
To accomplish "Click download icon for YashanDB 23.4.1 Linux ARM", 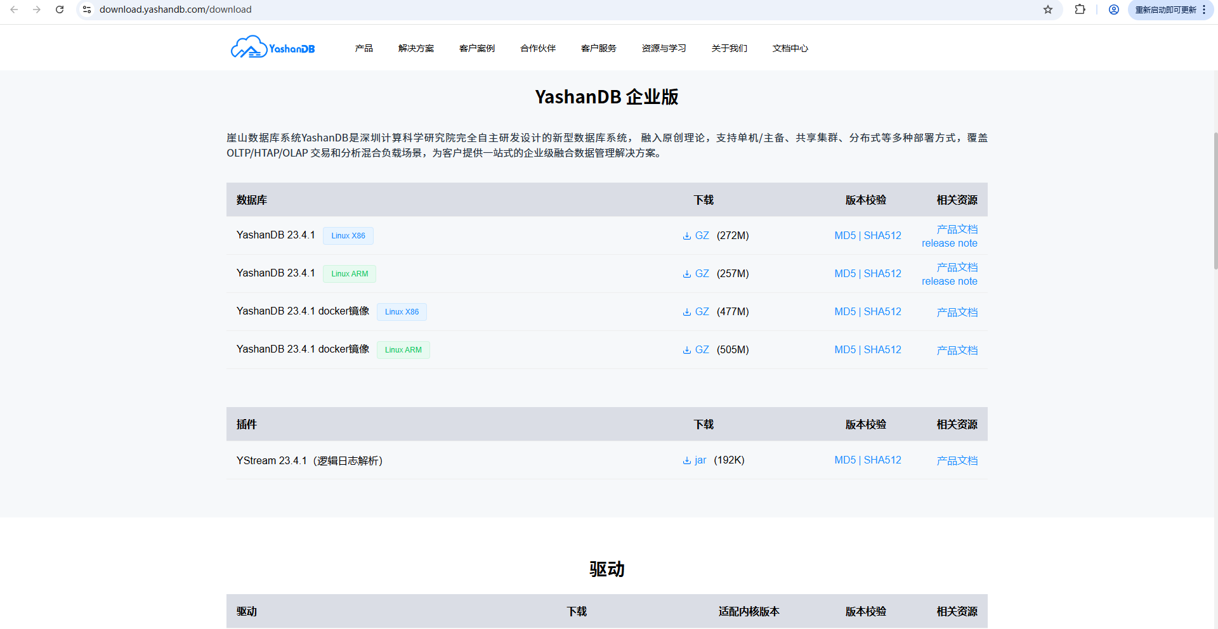I will click(686, 273).
